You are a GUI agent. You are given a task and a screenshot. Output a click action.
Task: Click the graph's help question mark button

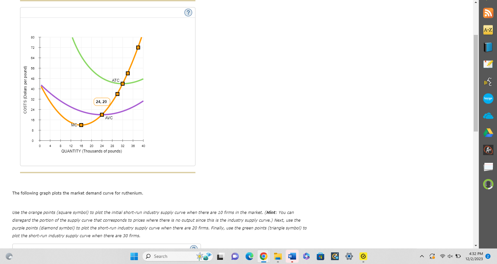[x=188, y=12]
